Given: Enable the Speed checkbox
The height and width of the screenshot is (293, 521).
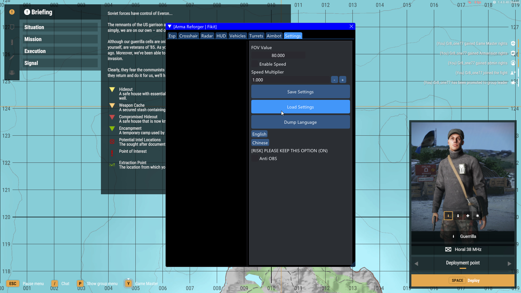Looking at the screenshot, I should (x=255, y=64).
